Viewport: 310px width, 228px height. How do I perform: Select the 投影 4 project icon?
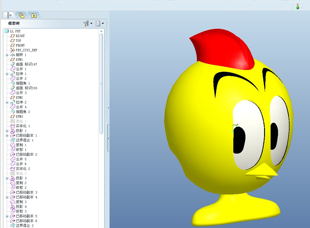pos(13,207)
